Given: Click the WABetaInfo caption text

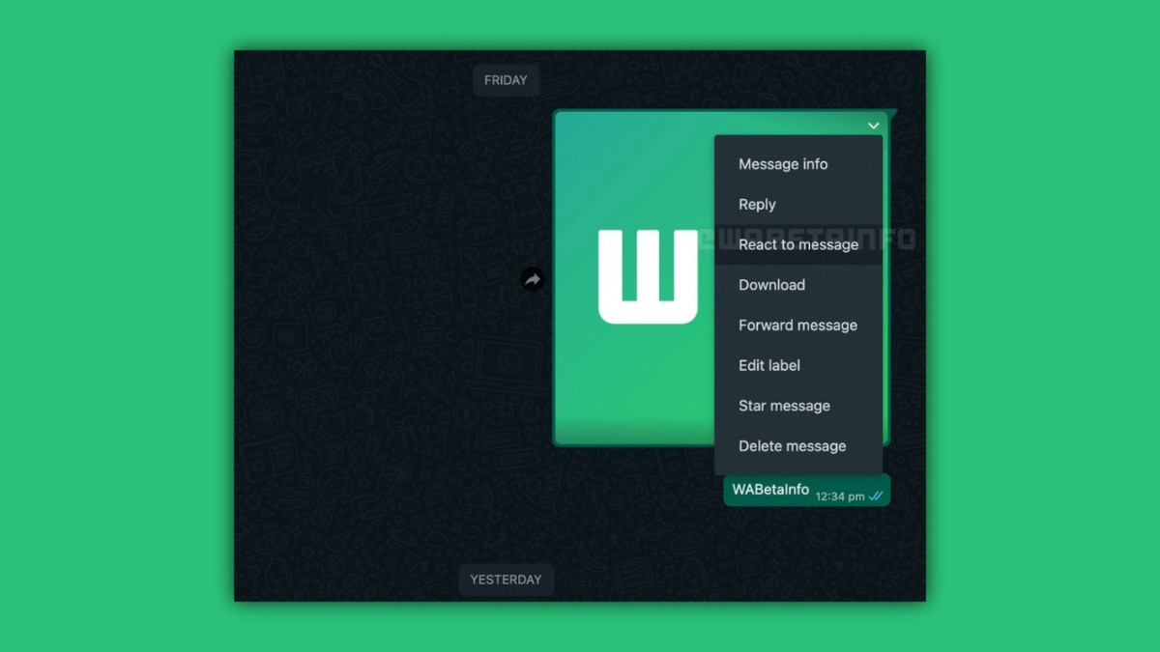Looking at the screenshot, I should pyautogui.click(x=769, y=490).
